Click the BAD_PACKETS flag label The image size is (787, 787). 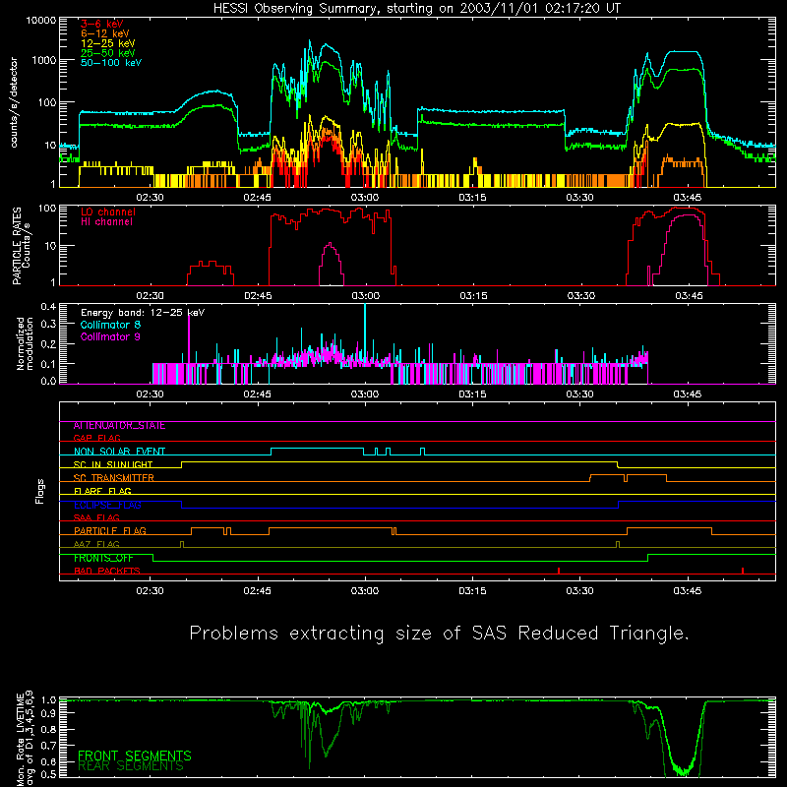pos(107,571)
